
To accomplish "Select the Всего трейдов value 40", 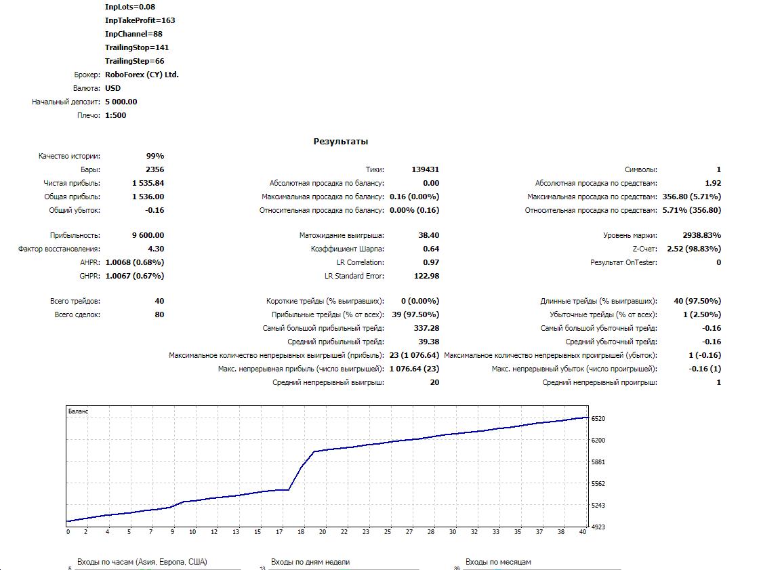I will tap(159, 301).
